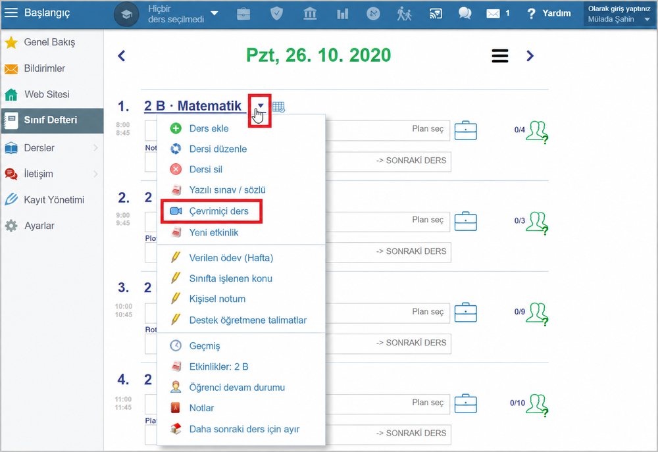Viewport: 658px width, 452px height.
Task: Click the timetable grid icon beside Matematik
Action: pos(278,107)
